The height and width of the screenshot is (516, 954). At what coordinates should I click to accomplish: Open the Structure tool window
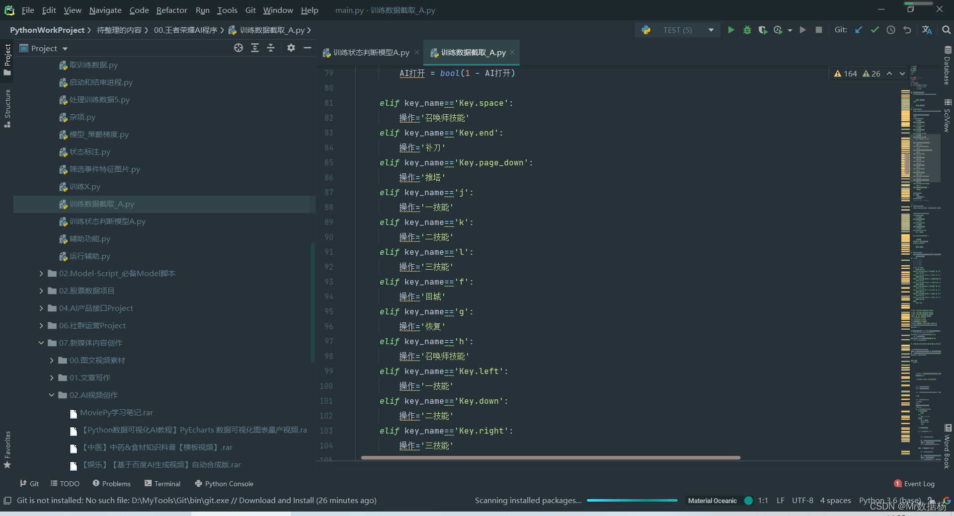point(7,108)
